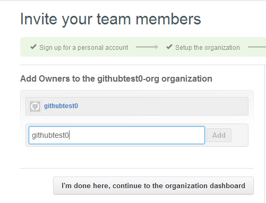Click the word members in the page title
This screenshot has height=203, width=266.
click(168, 19)
